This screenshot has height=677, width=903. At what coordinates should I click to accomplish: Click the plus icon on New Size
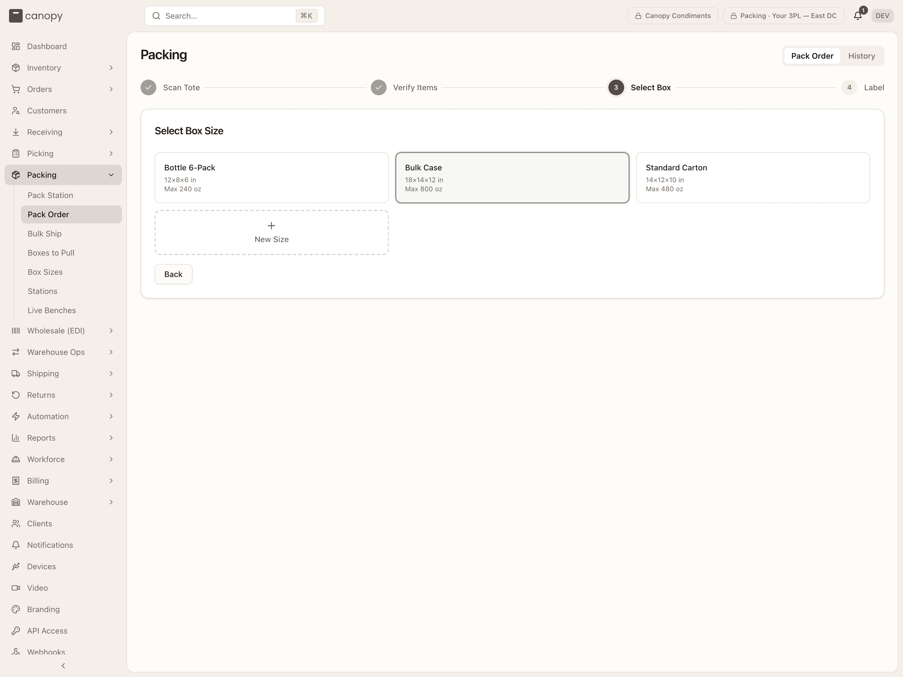click(x=271, y=226)
